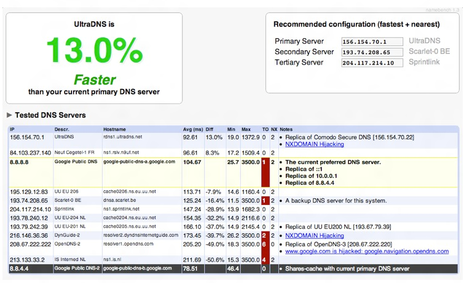Click average value 104.67
This screenshot has width=464, height=283.
coord(192,162)
